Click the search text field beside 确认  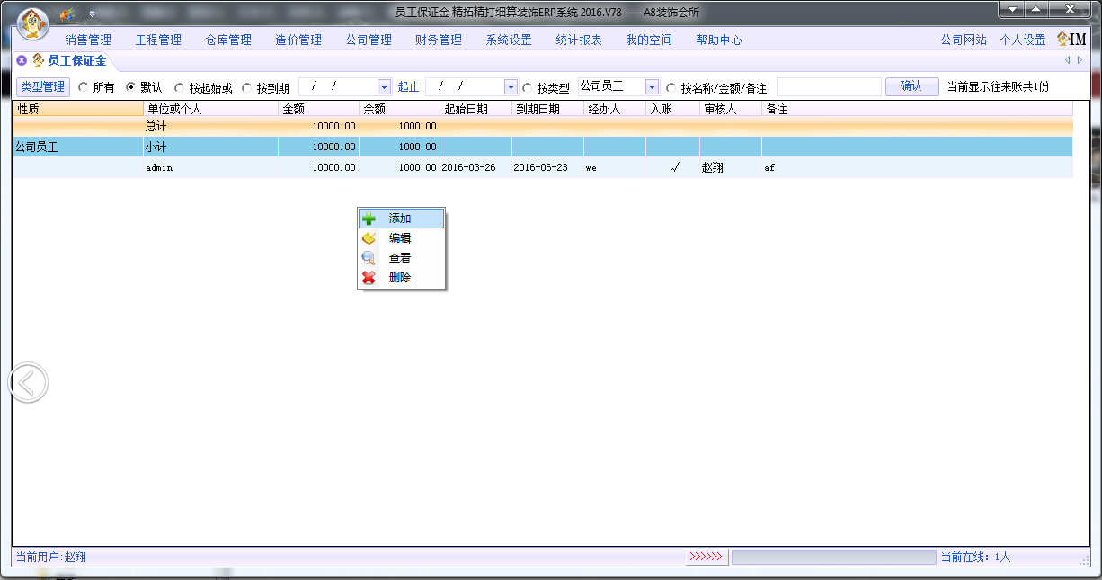828,87
